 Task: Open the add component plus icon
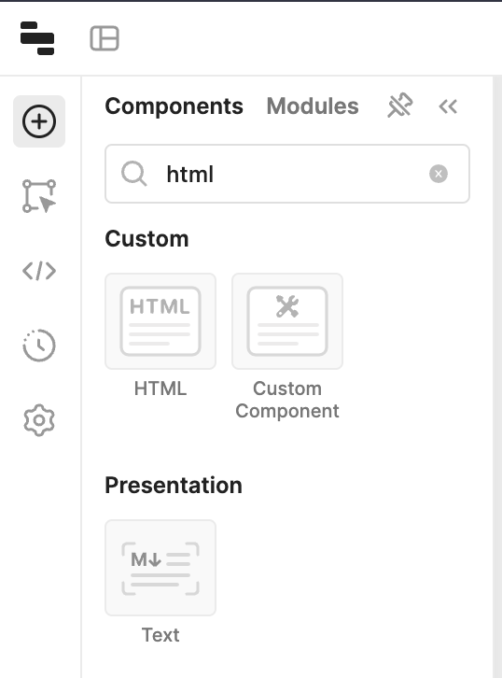pyautogui.click(x=39, y=121)
